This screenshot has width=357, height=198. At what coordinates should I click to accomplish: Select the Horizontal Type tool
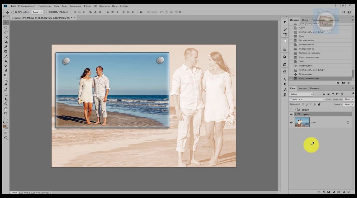[6, 94]
